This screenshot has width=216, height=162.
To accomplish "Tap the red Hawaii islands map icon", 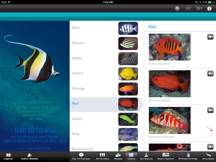I will pyautogui.click(x=209, y=129).
